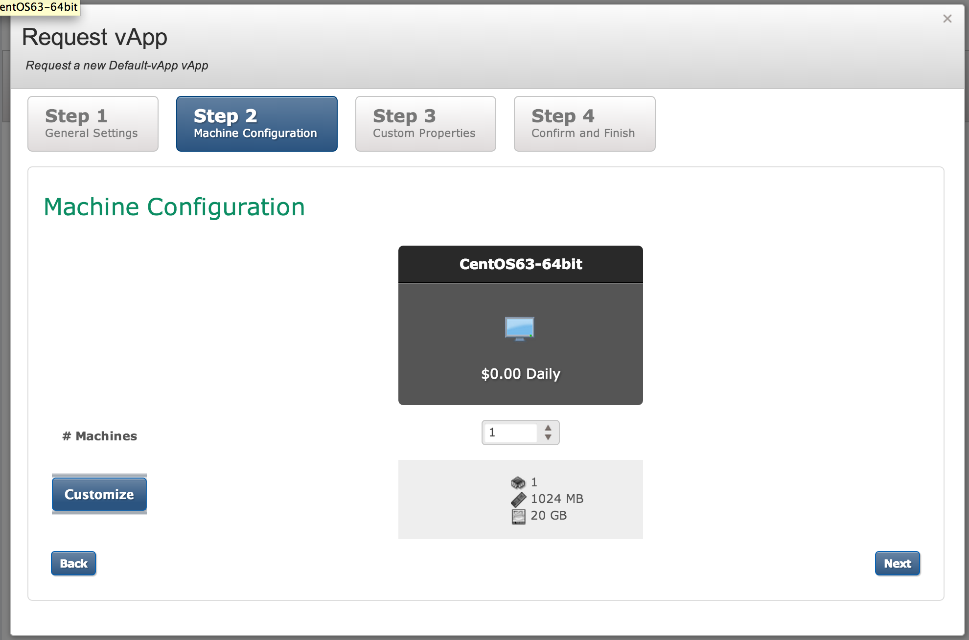
Task: Click the CPU count icon
Action: (518, 482)
